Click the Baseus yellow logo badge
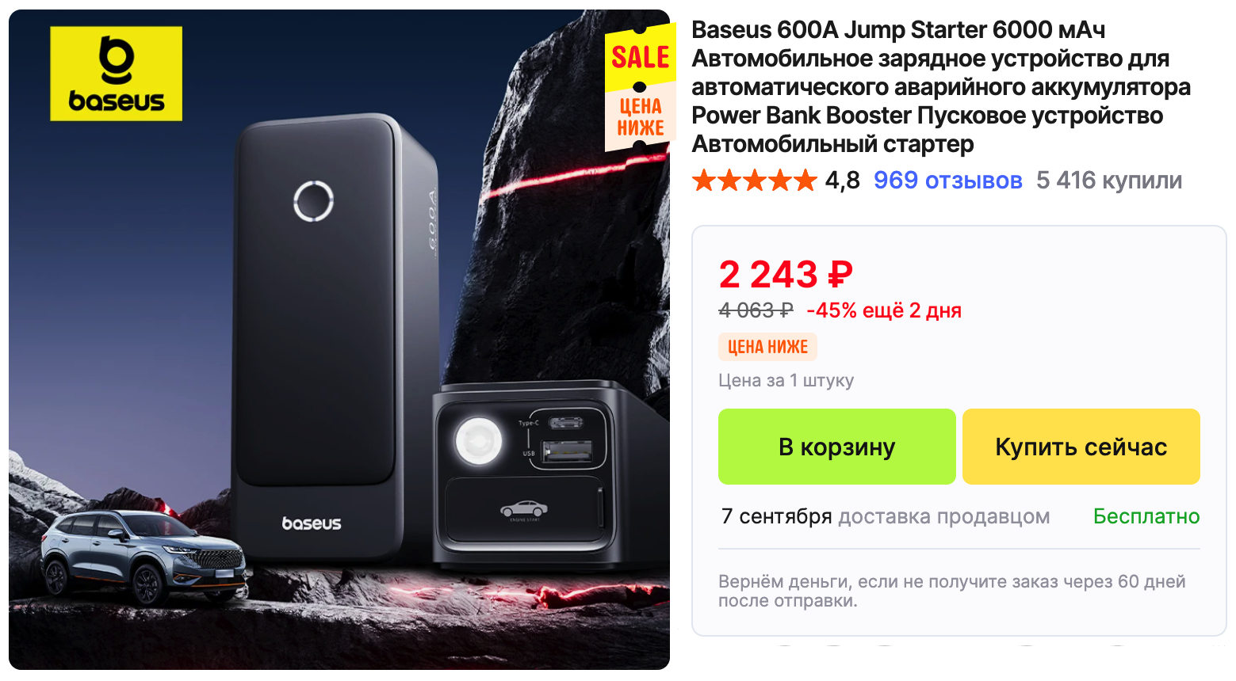1236x681 pixels. click(x=116, y=74)
